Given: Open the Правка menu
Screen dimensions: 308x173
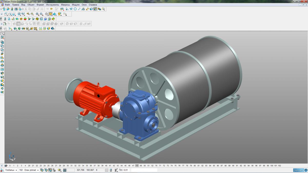Looking at the screenshot, I should tap(16, 5).
